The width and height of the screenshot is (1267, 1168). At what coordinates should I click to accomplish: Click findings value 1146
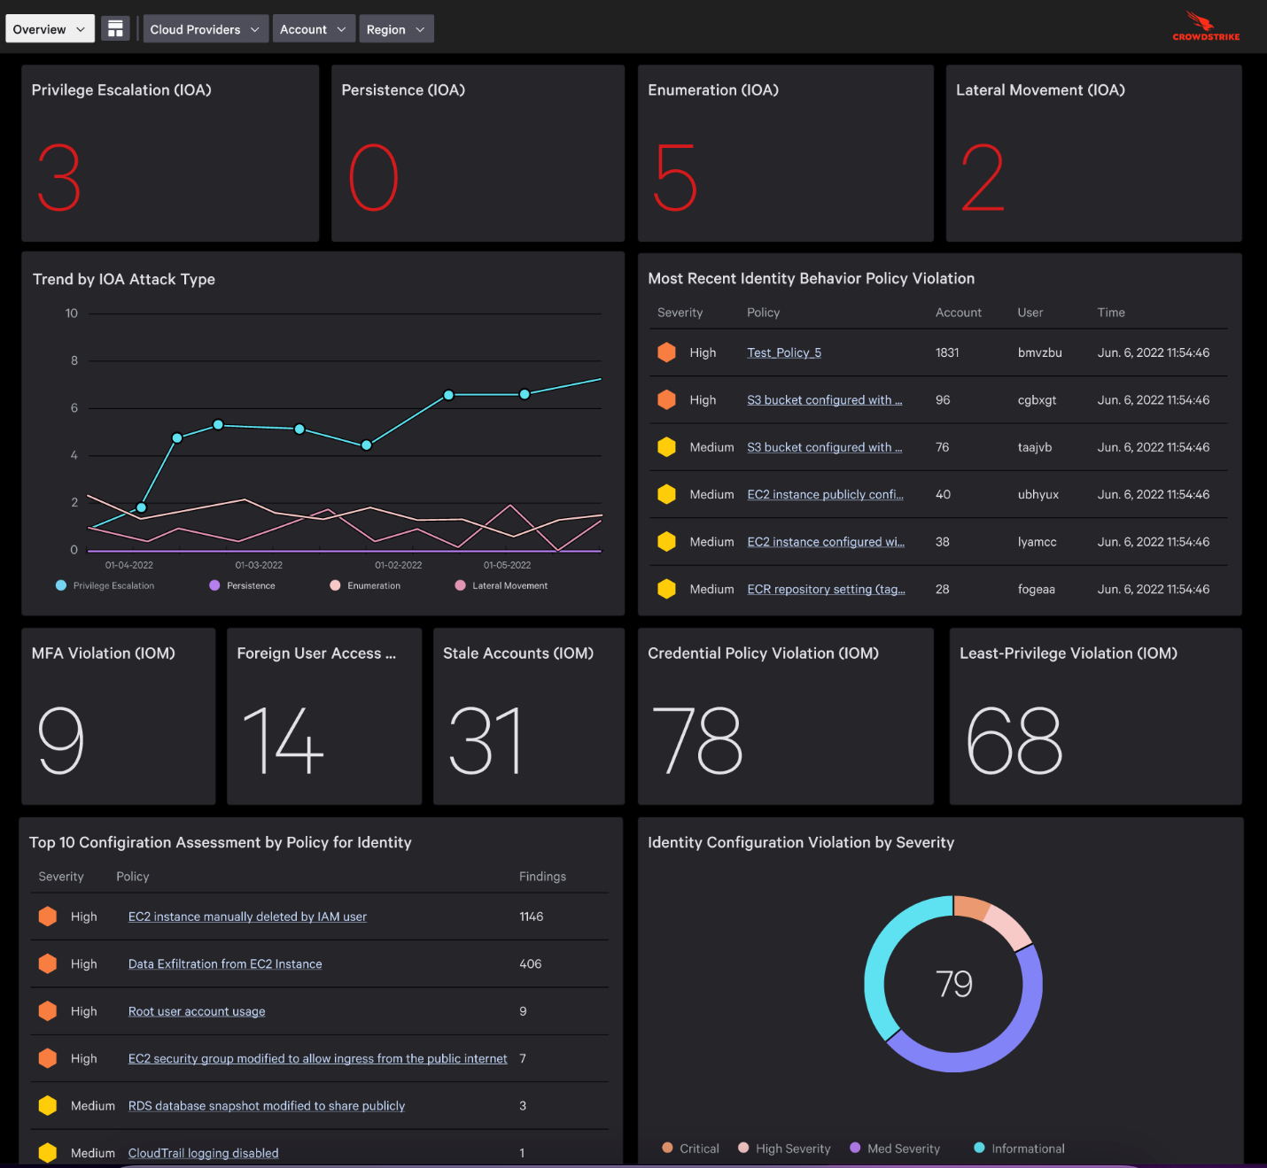(532, 917)
